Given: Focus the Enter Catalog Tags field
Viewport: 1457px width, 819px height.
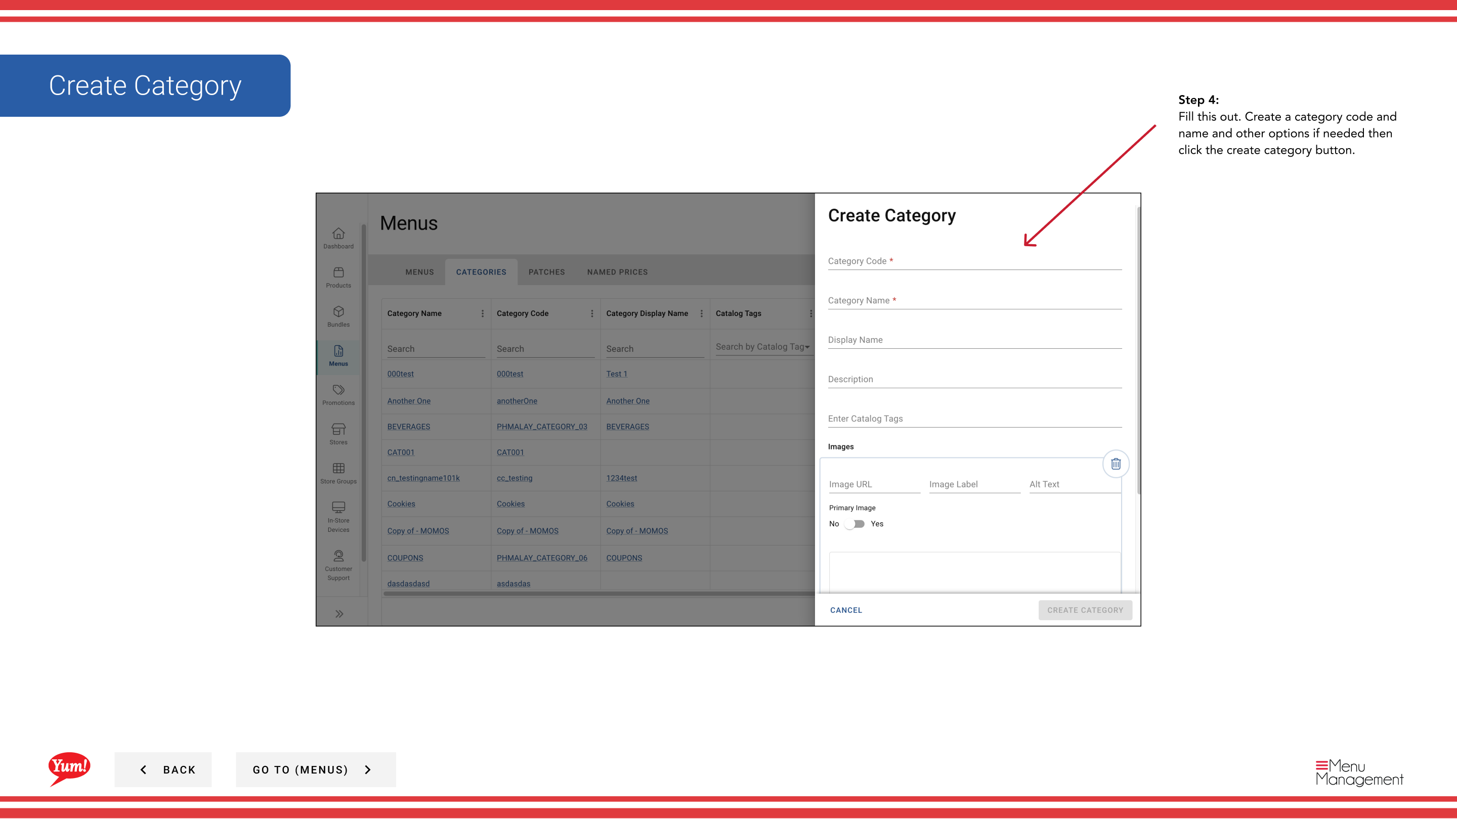Looking at the screenshot, I should 974,419.
